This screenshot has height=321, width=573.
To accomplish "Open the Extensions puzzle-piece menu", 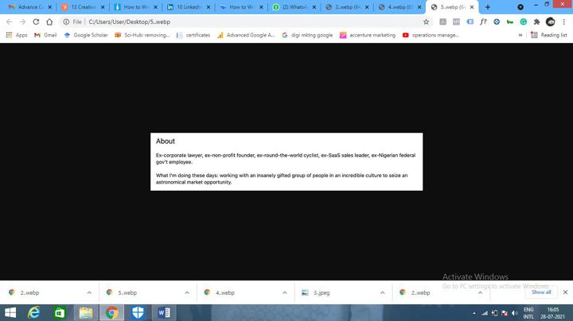I will click(x=536, y=22).
